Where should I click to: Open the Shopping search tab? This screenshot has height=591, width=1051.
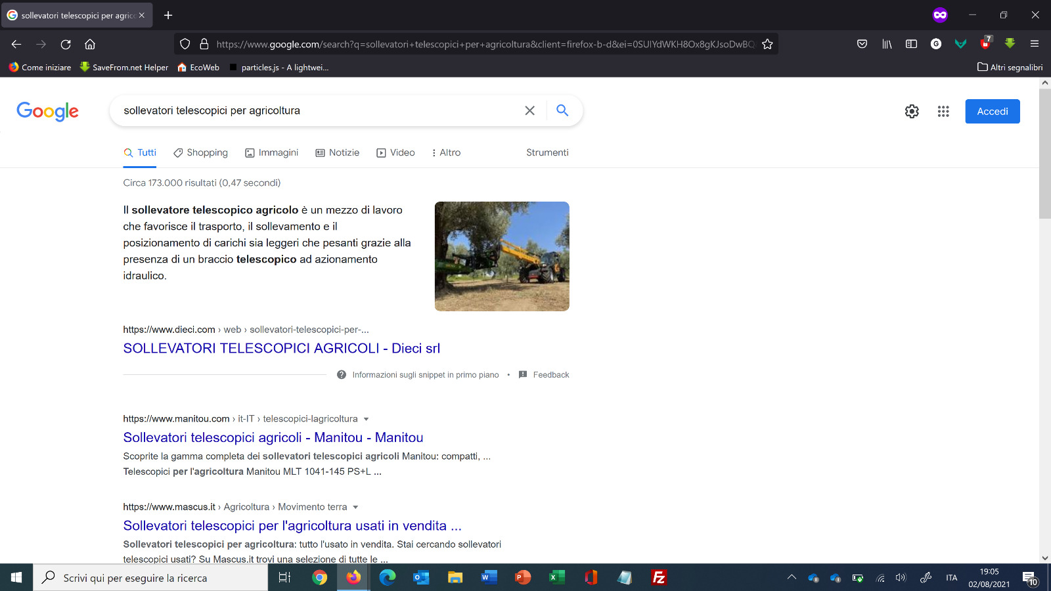[200, 152]
